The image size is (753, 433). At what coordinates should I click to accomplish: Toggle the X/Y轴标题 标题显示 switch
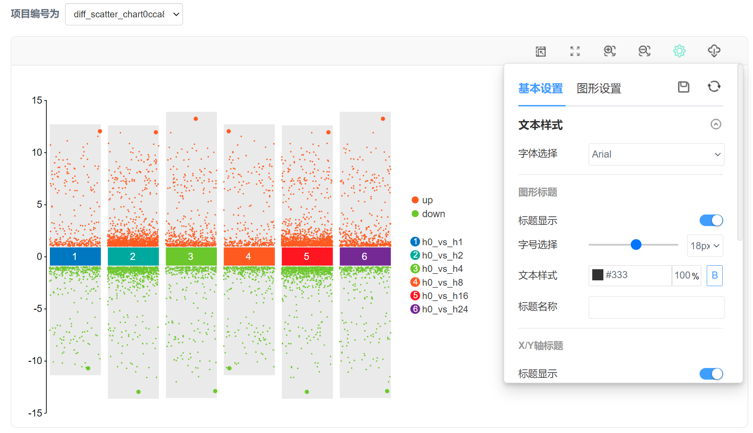click(x=711, y=374)
